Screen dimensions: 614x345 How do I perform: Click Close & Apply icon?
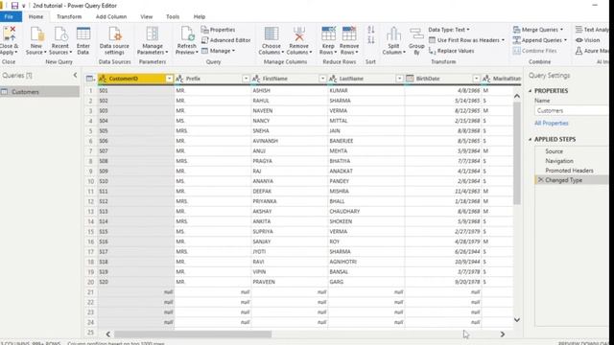pos(9,34)
